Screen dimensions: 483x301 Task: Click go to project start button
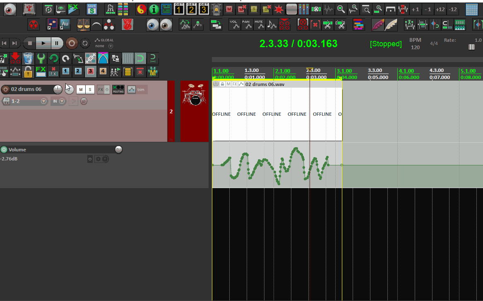point(4,43)
